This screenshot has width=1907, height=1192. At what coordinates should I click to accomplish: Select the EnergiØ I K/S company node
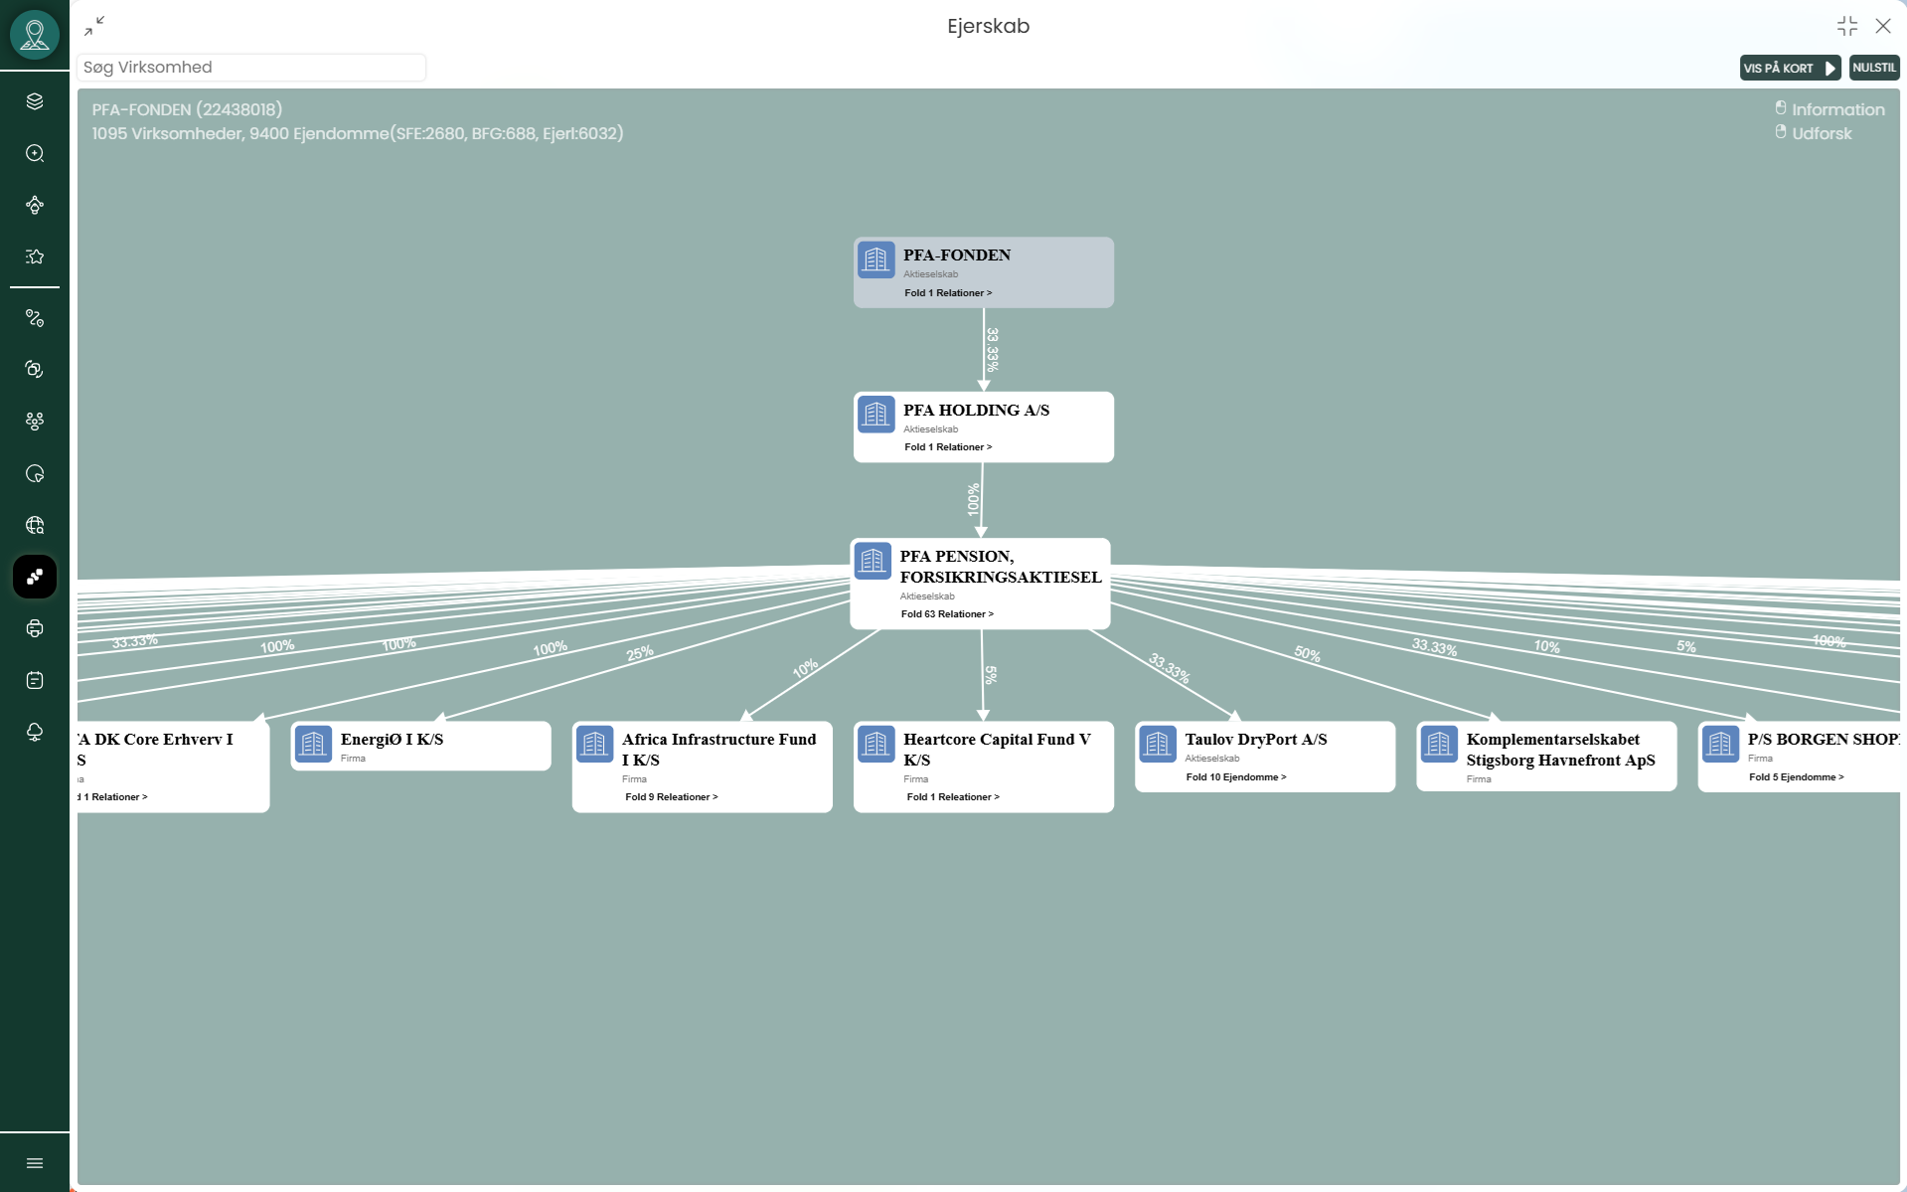[x=420, y=746]
